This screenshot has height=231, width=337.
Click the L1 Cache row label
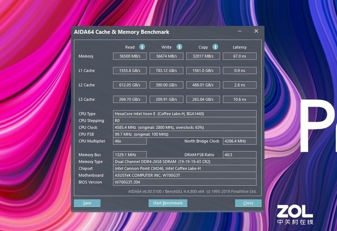(x=86, y=71)
